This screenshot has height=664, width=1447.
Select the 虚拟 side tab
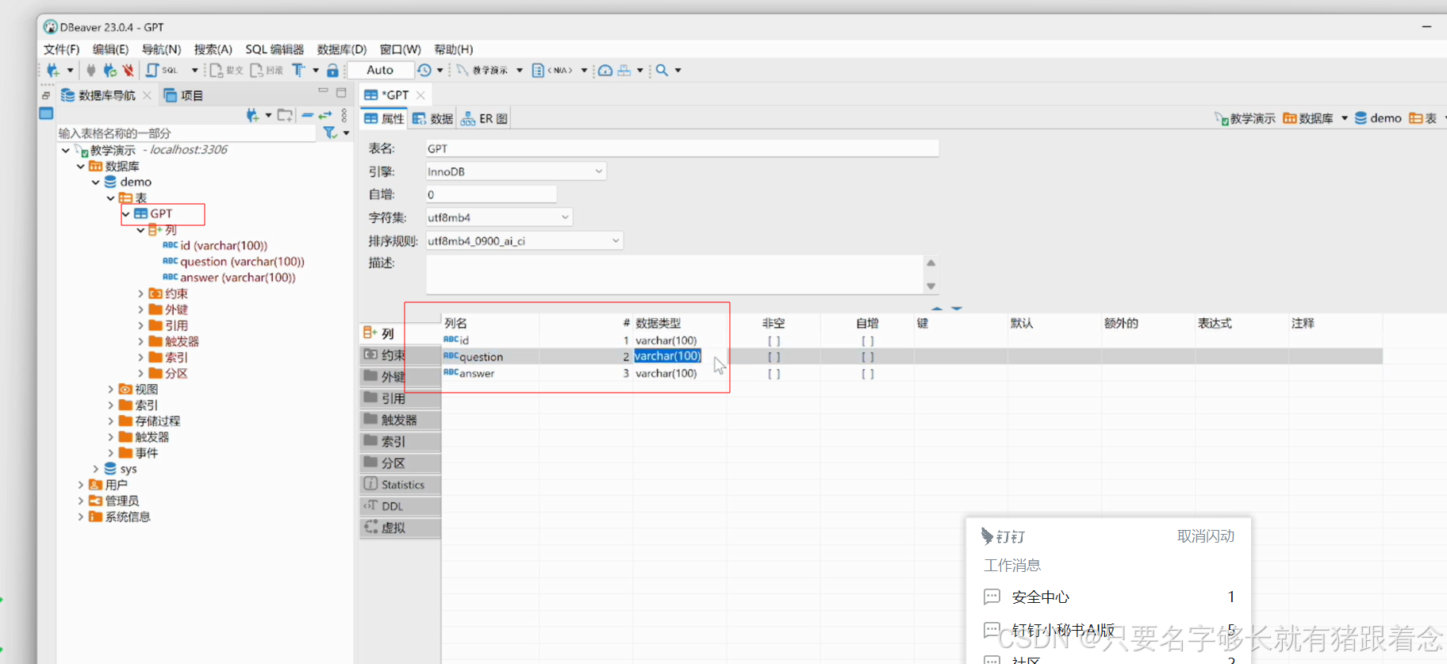point(401,527)
